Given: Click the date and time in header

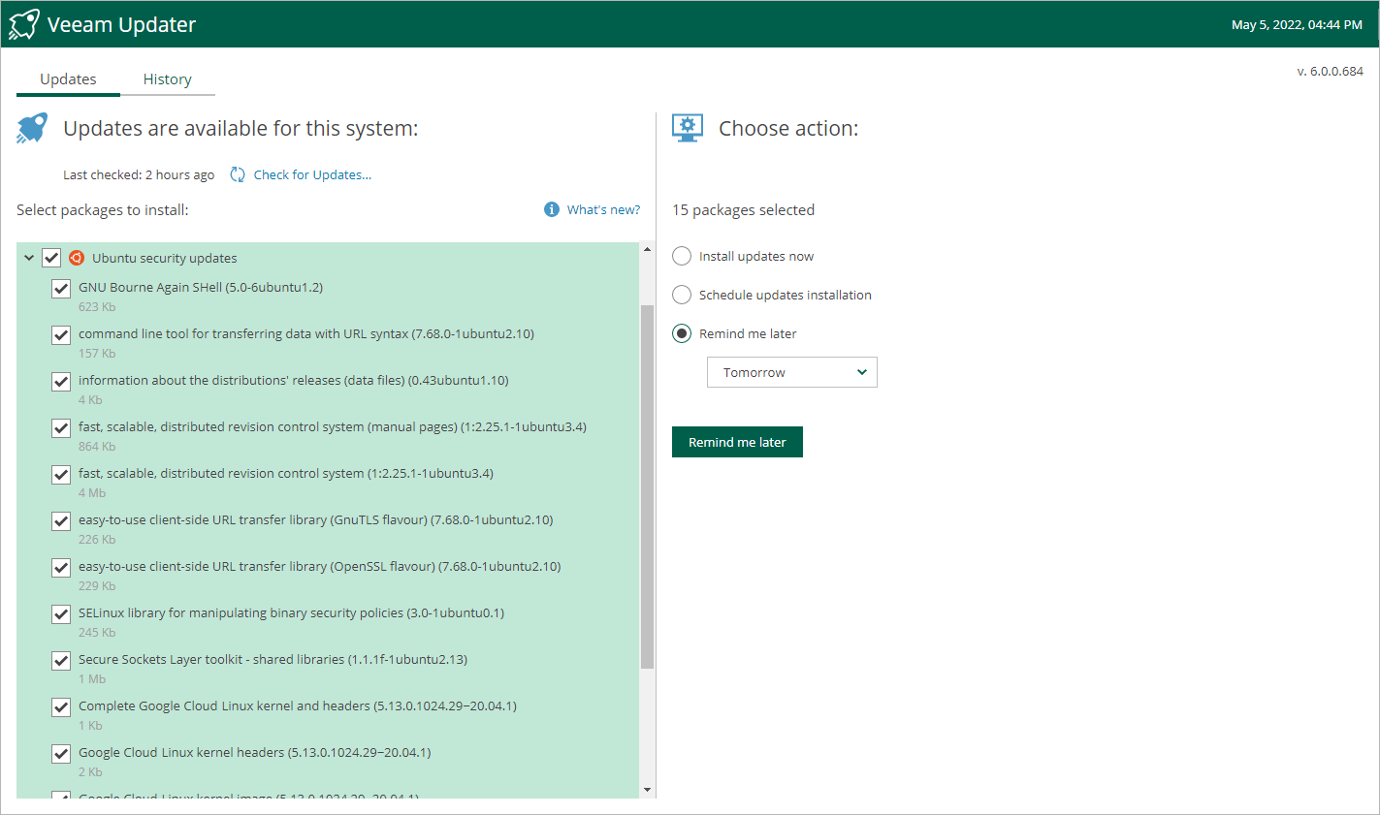Looking at the screenshot, I should [1297, 24].
